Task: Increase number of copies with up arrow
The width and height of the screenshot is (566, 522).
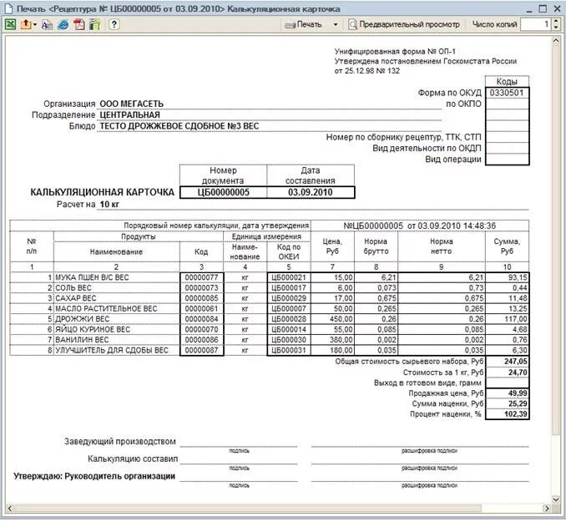Action: point(556,22)
